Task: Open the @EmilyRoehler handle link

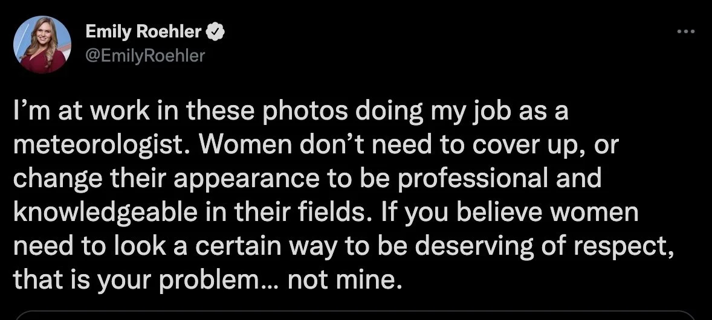Action: 146,56
